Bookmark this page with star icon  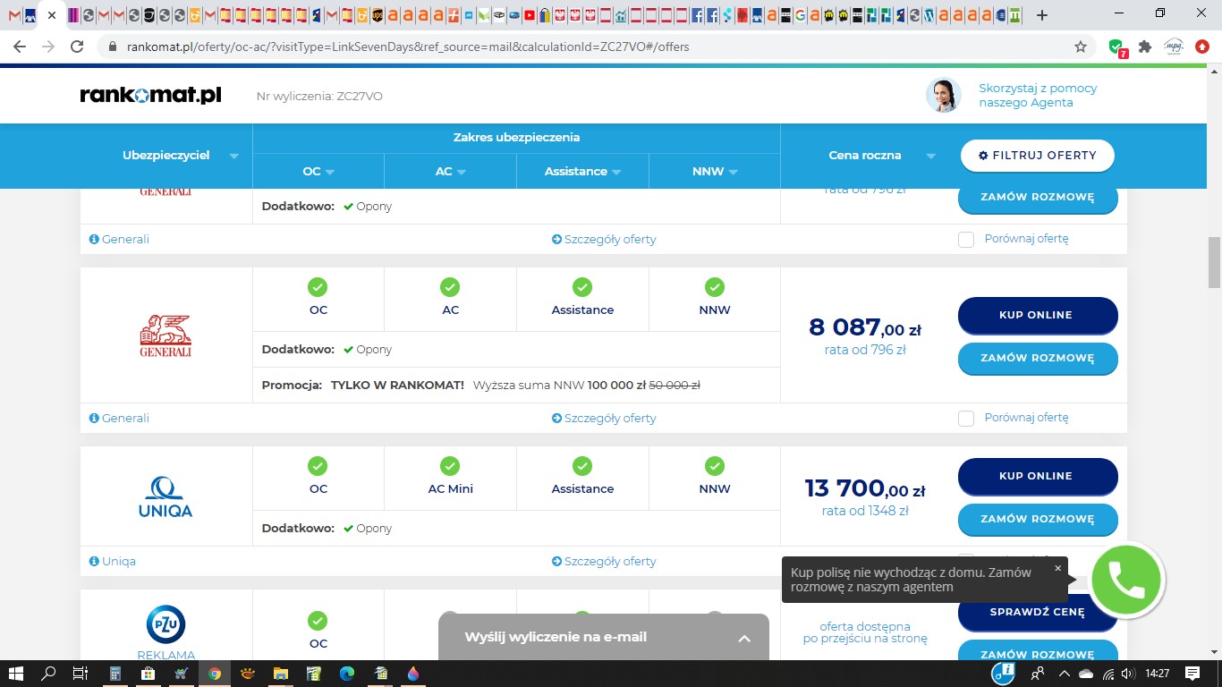point(1080,47)
